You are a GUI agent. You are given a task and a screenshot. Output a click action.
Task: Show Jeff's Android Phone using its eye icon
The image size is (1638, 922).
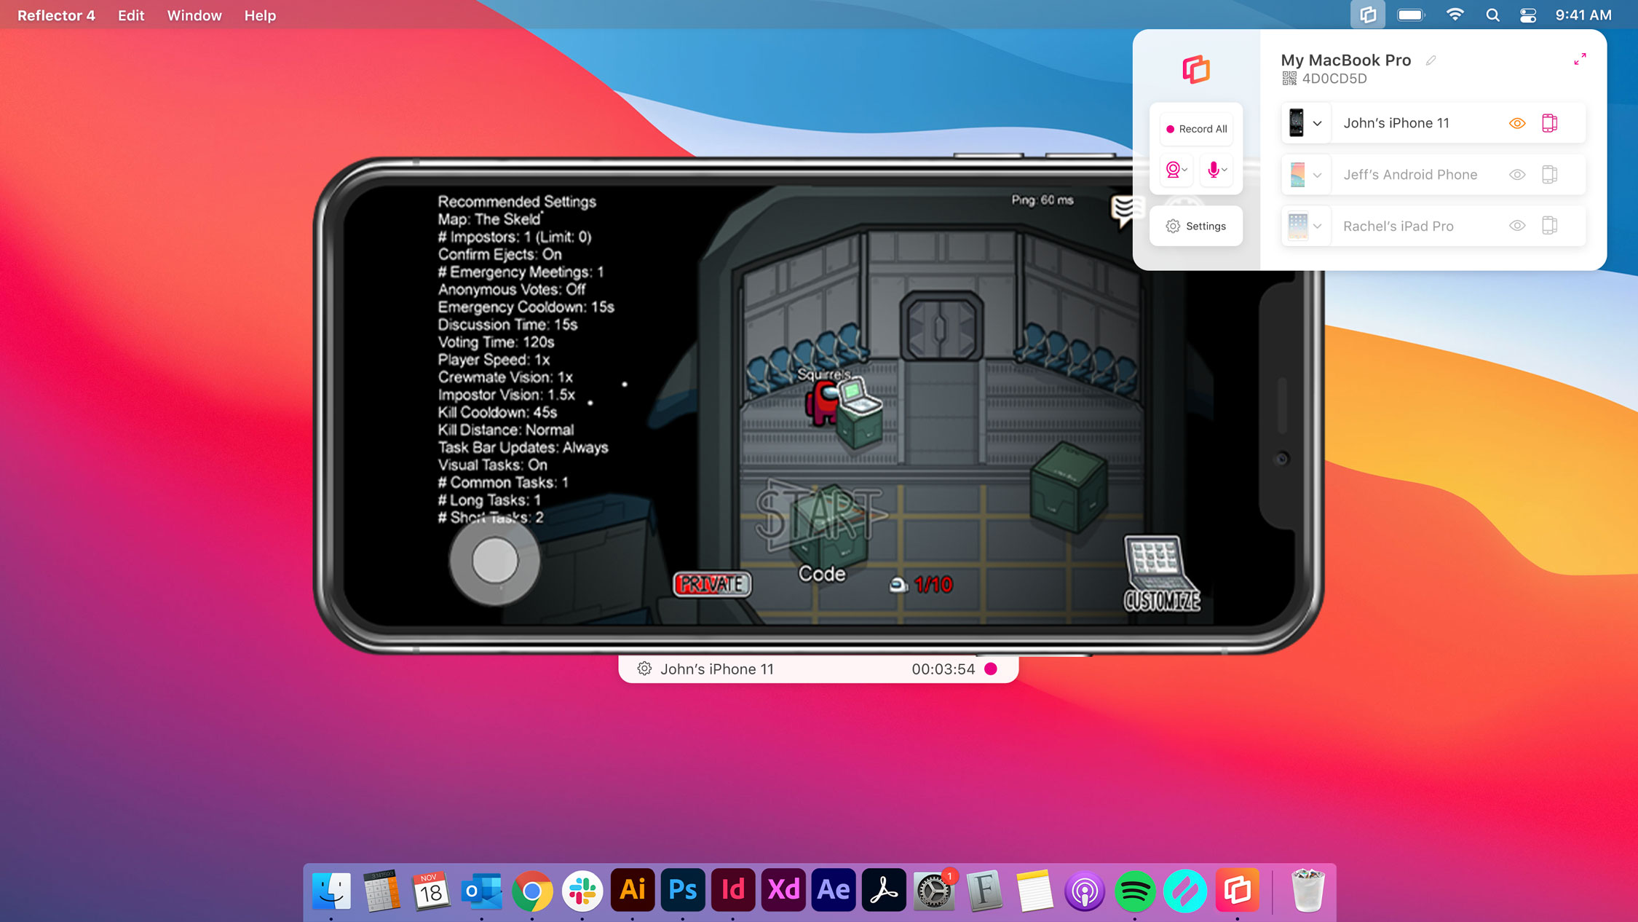click(x=1517, y=175)
